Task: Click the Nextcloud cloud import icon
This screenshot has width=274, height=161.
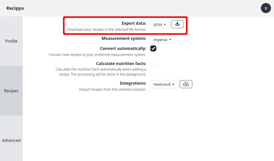Action: 186,84
